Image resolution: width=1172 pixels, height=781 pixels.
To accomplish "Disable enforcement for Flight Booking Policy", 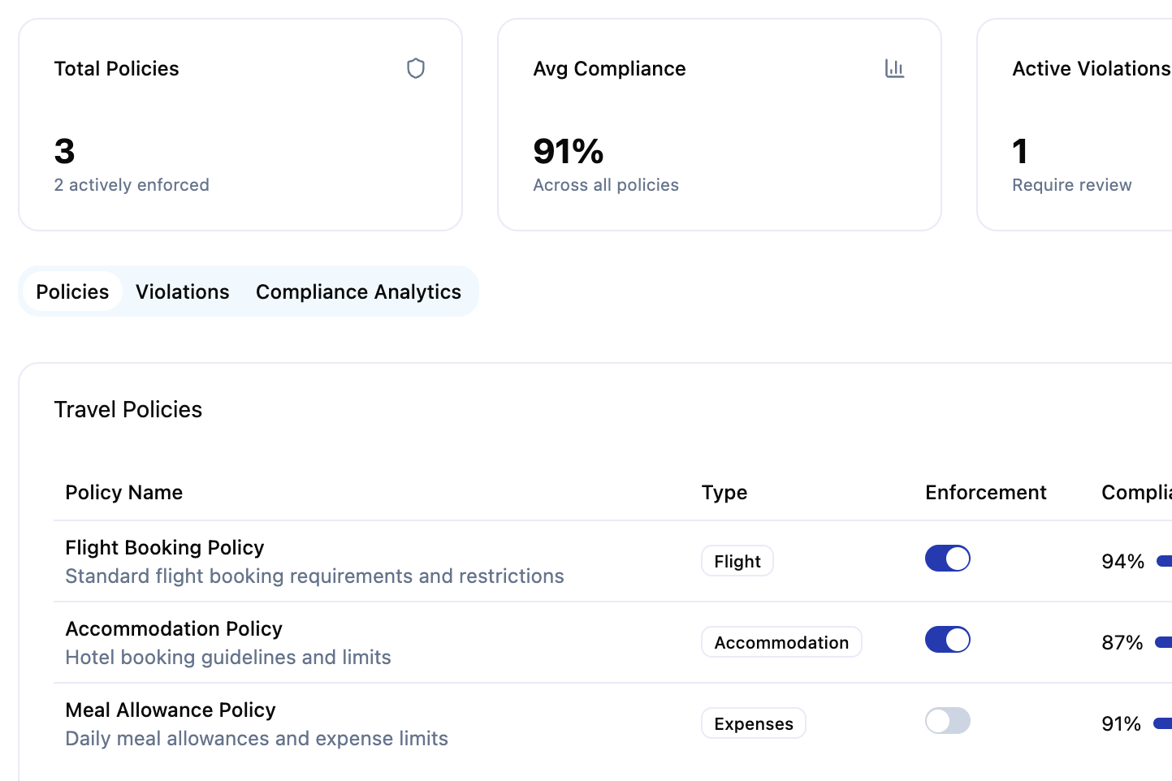I will coord(948,559).
